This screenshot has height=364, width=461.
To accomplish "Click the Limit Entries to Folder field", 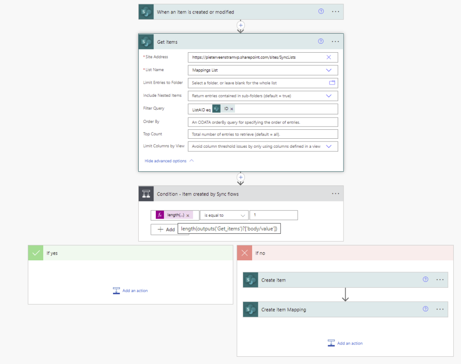I will 263,83.
